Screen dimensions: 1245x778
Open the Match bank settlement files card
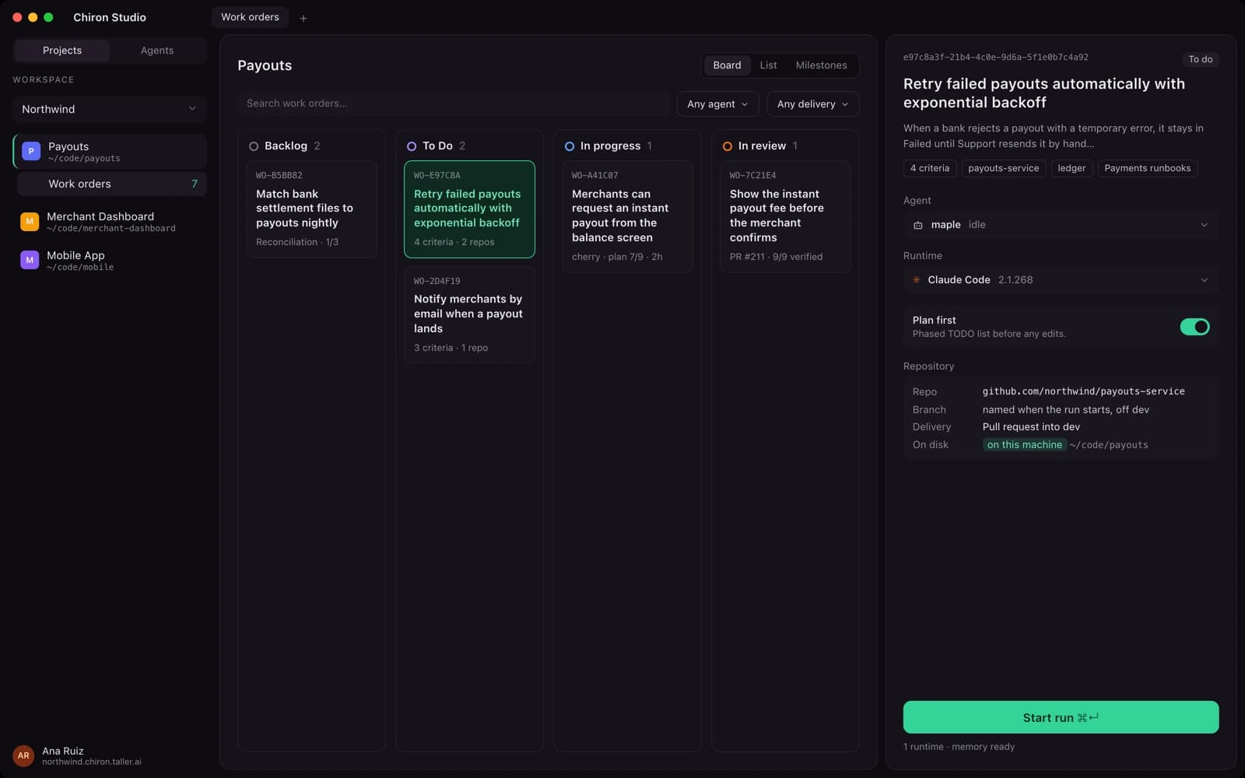(x=311, y=209)
